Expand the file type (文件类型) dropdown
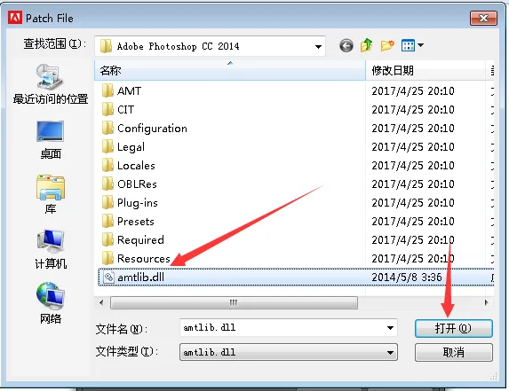This screenshot has width=509, height=391. (289, 353)
